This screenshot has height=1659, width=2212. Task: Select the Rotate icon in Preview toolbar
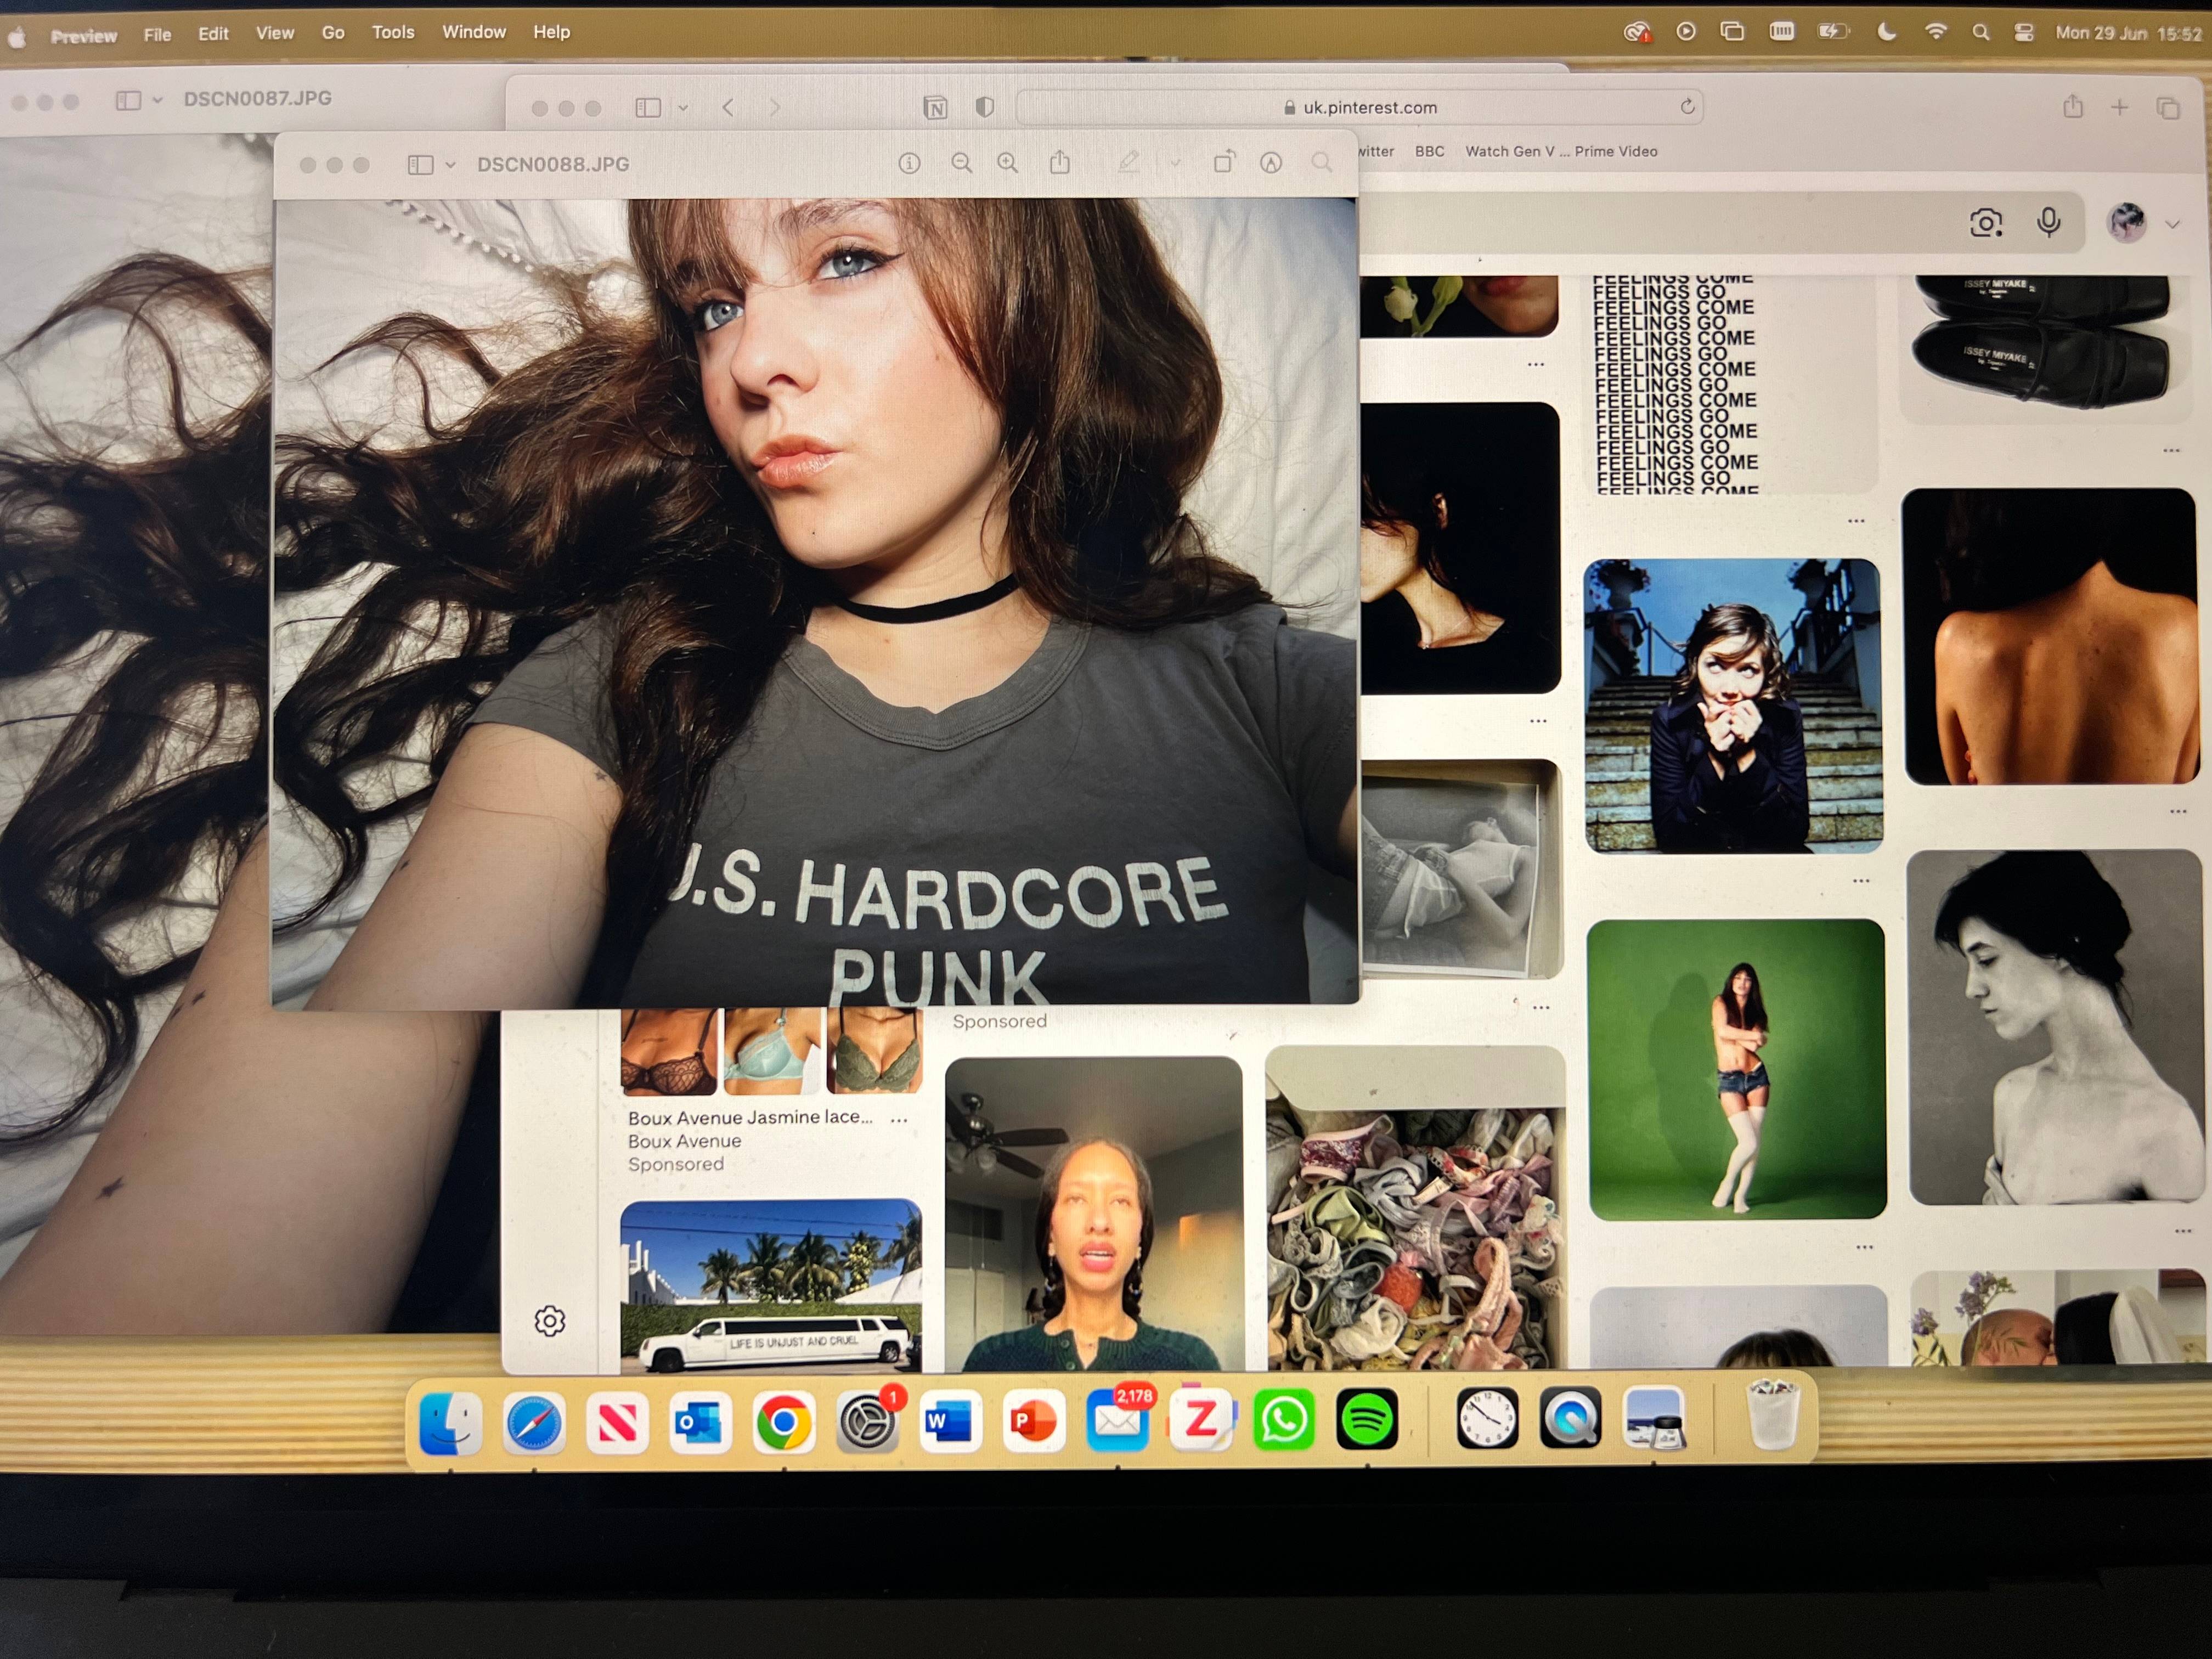click(1224, 162)
